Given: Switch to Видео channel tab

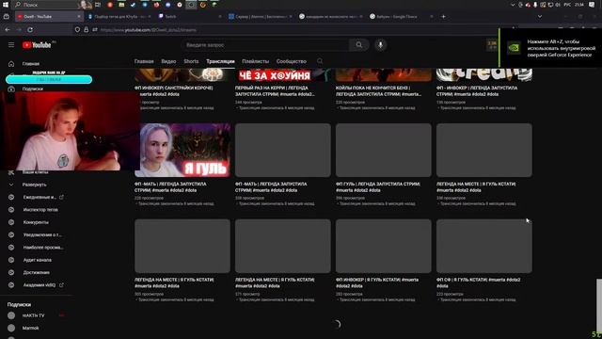Looking at the screenshot, I should click(168, 61).
